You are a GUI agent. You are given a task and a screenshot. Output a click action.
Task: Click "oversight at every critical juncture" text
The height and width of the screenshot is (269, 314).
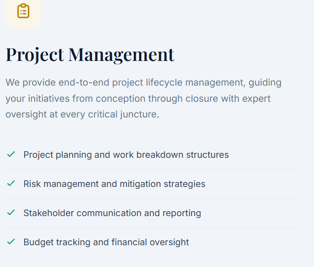[82, 114]
